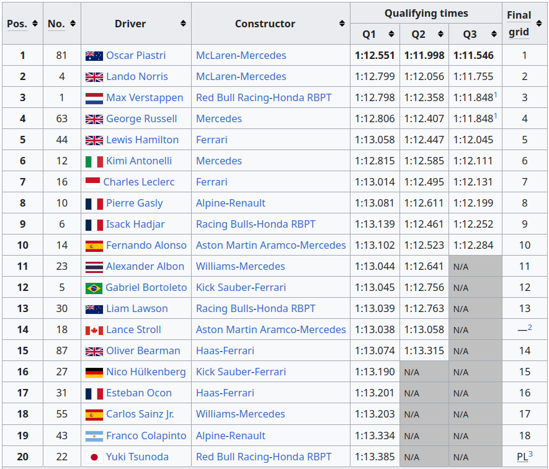Open Carlos Sainz Jr. driver link

pos(140,414)
